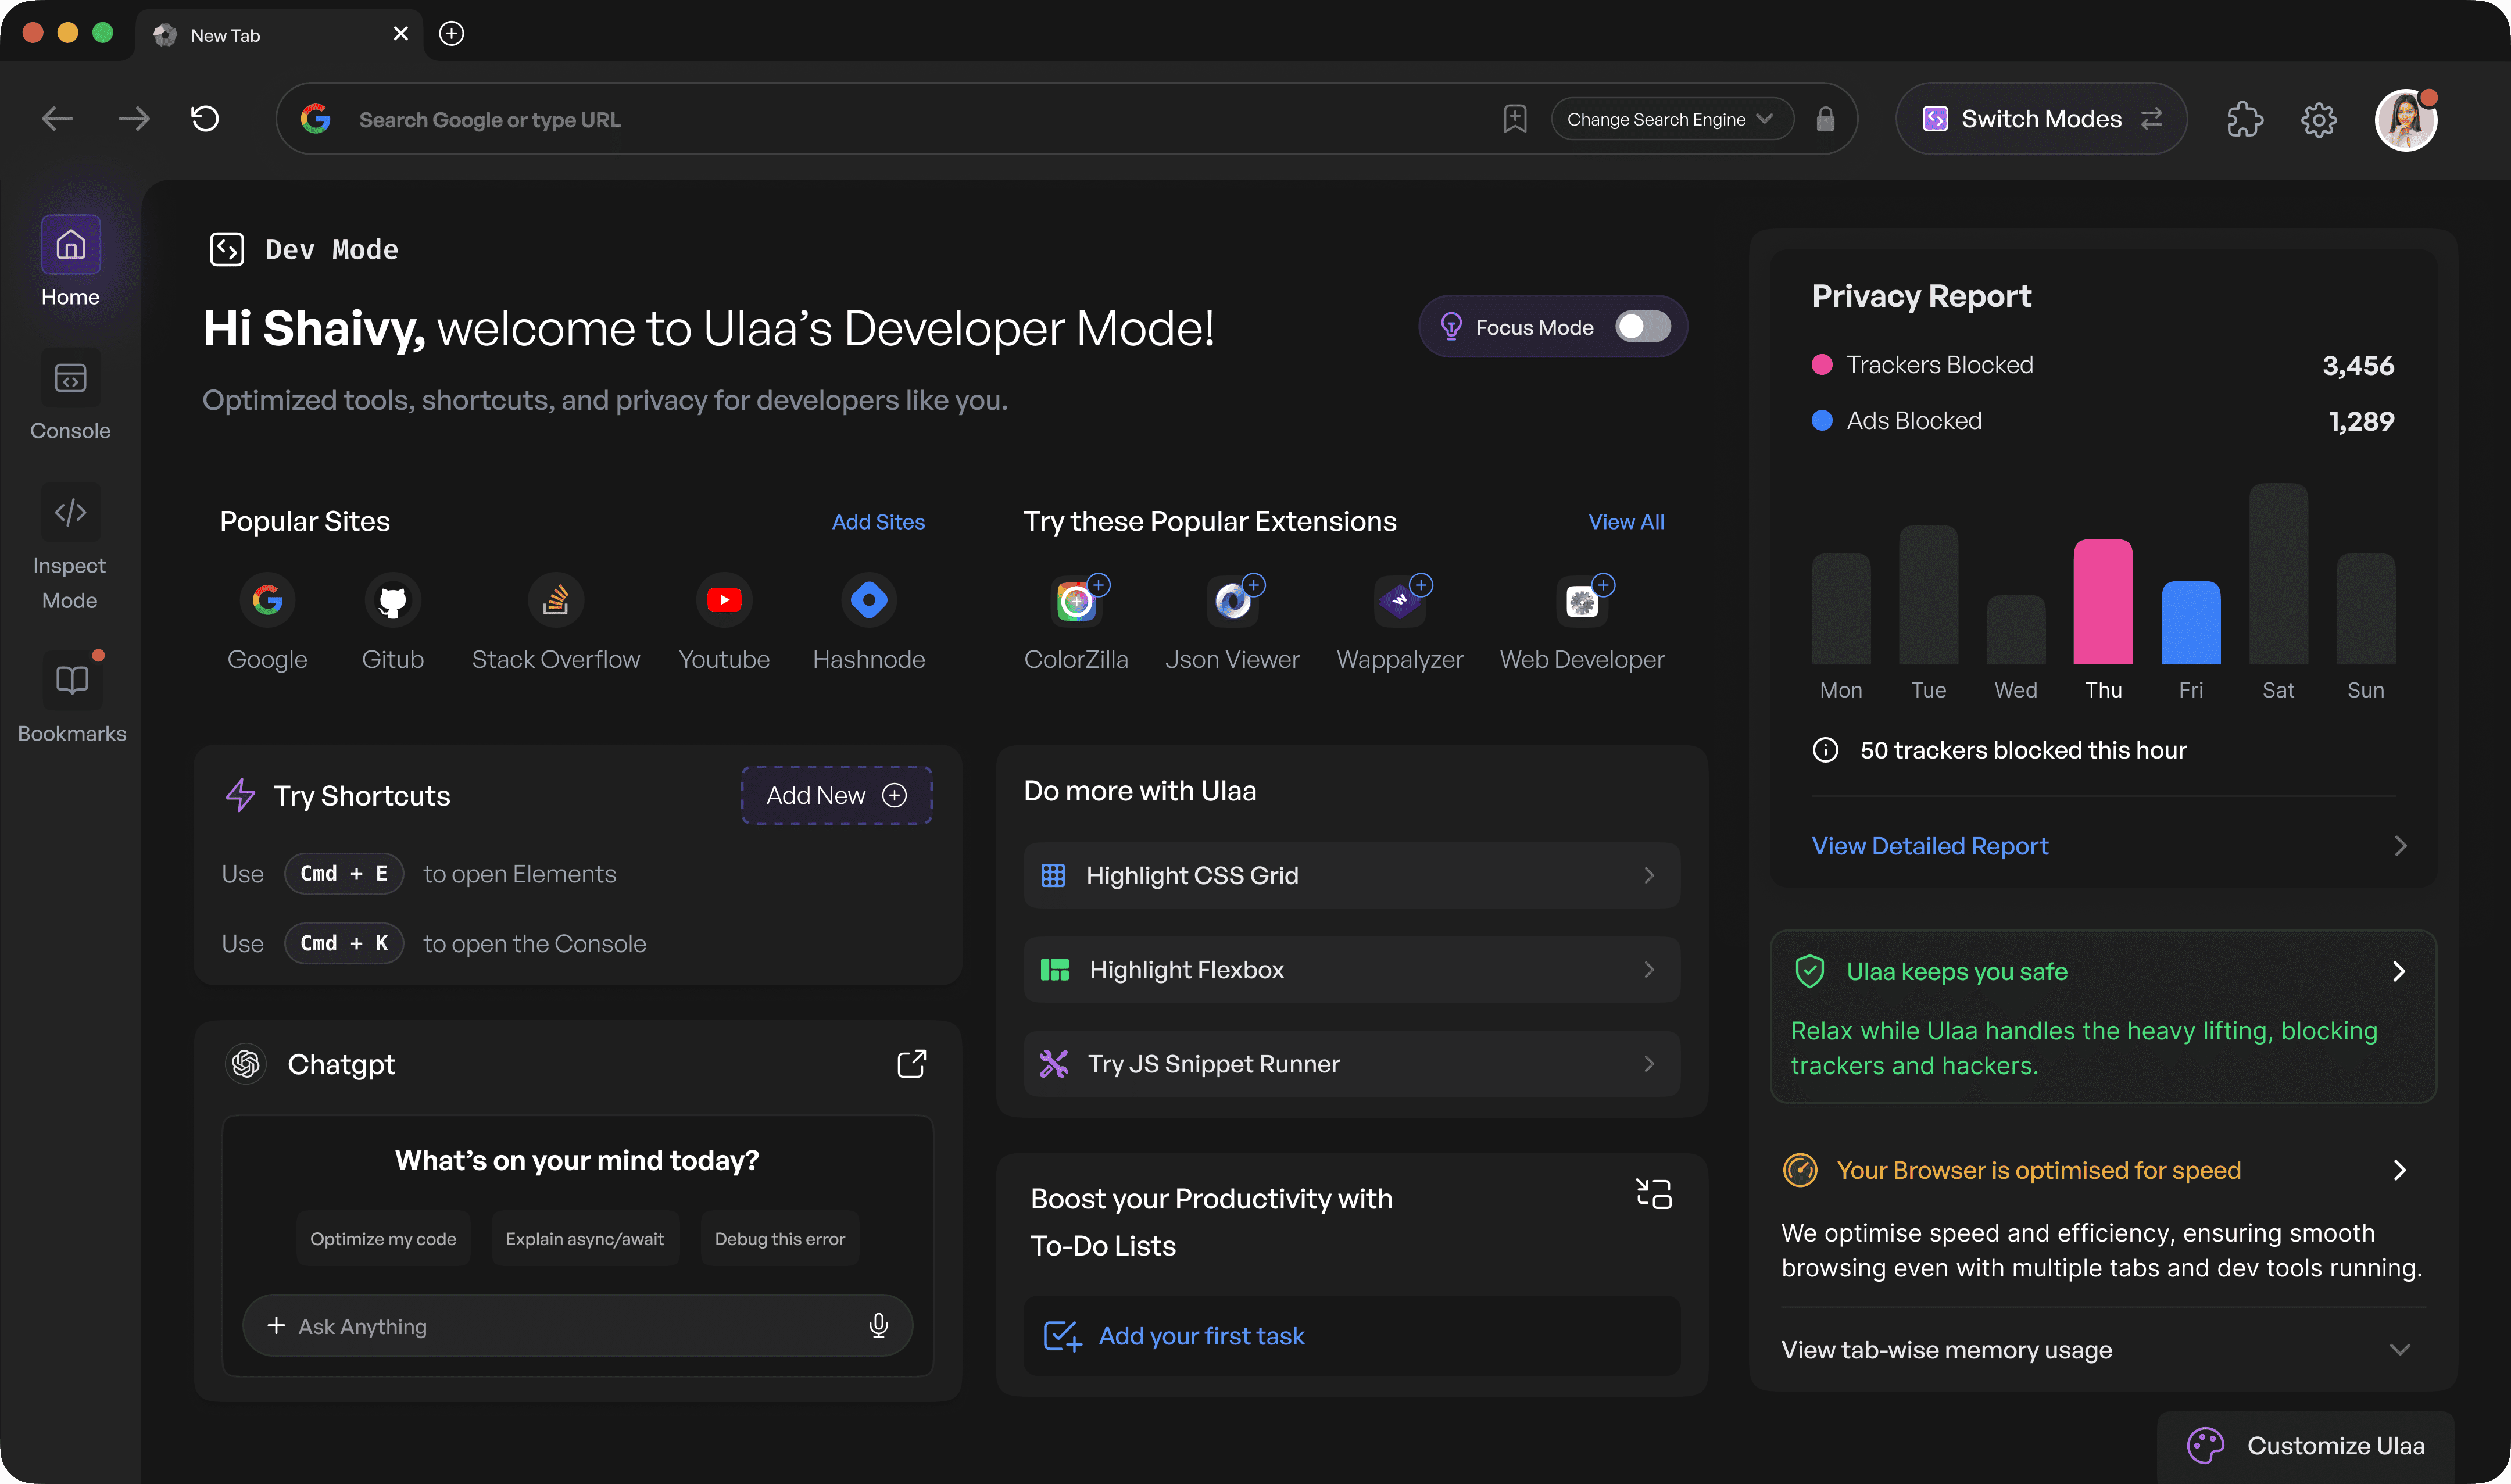The height and width of the screenshot is (1484, 2511).
Task: Bookmark this page using address bar icon
Action: point(1514,119)
